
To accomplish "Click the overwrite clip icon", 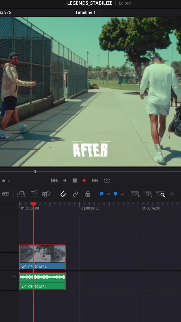I will [34, 194].
